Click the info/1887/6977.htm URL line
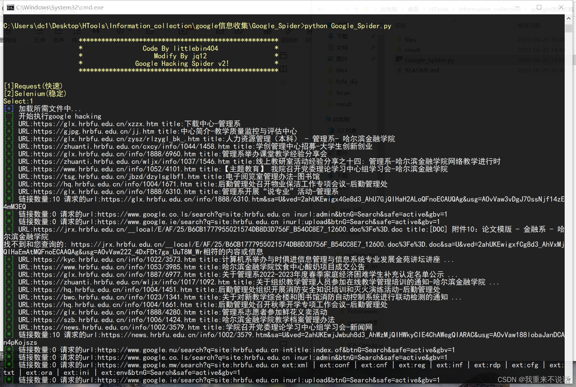576x387 pixels. (x=231, y=274)
